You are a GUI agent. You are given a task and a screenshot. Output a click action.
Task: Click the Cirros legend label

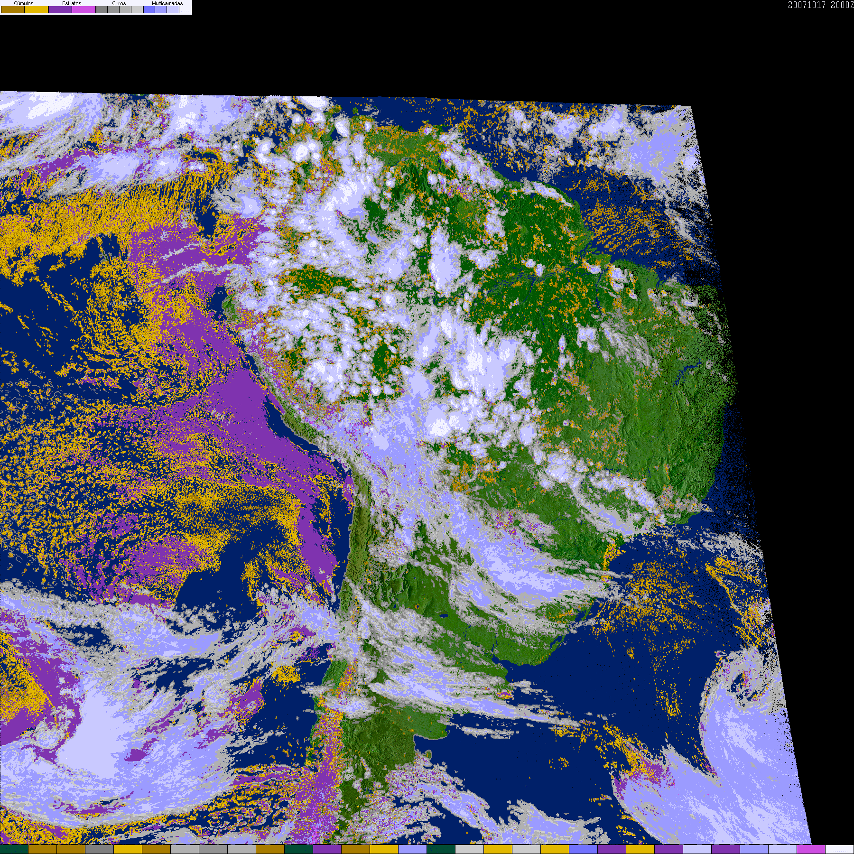[x=119, y=3]
